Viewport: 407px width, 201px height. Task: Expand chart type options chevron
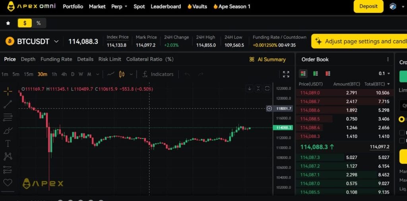tap(131, 75)
